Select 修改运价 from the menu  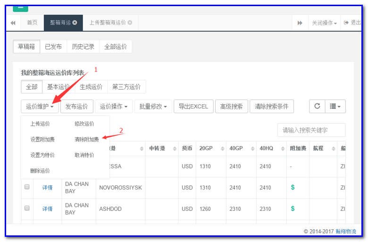click(x=84, y=124)
